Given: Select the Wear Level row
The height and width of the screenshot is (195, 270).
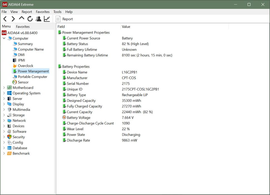Looking at the screenshot, I should [75, 129].
